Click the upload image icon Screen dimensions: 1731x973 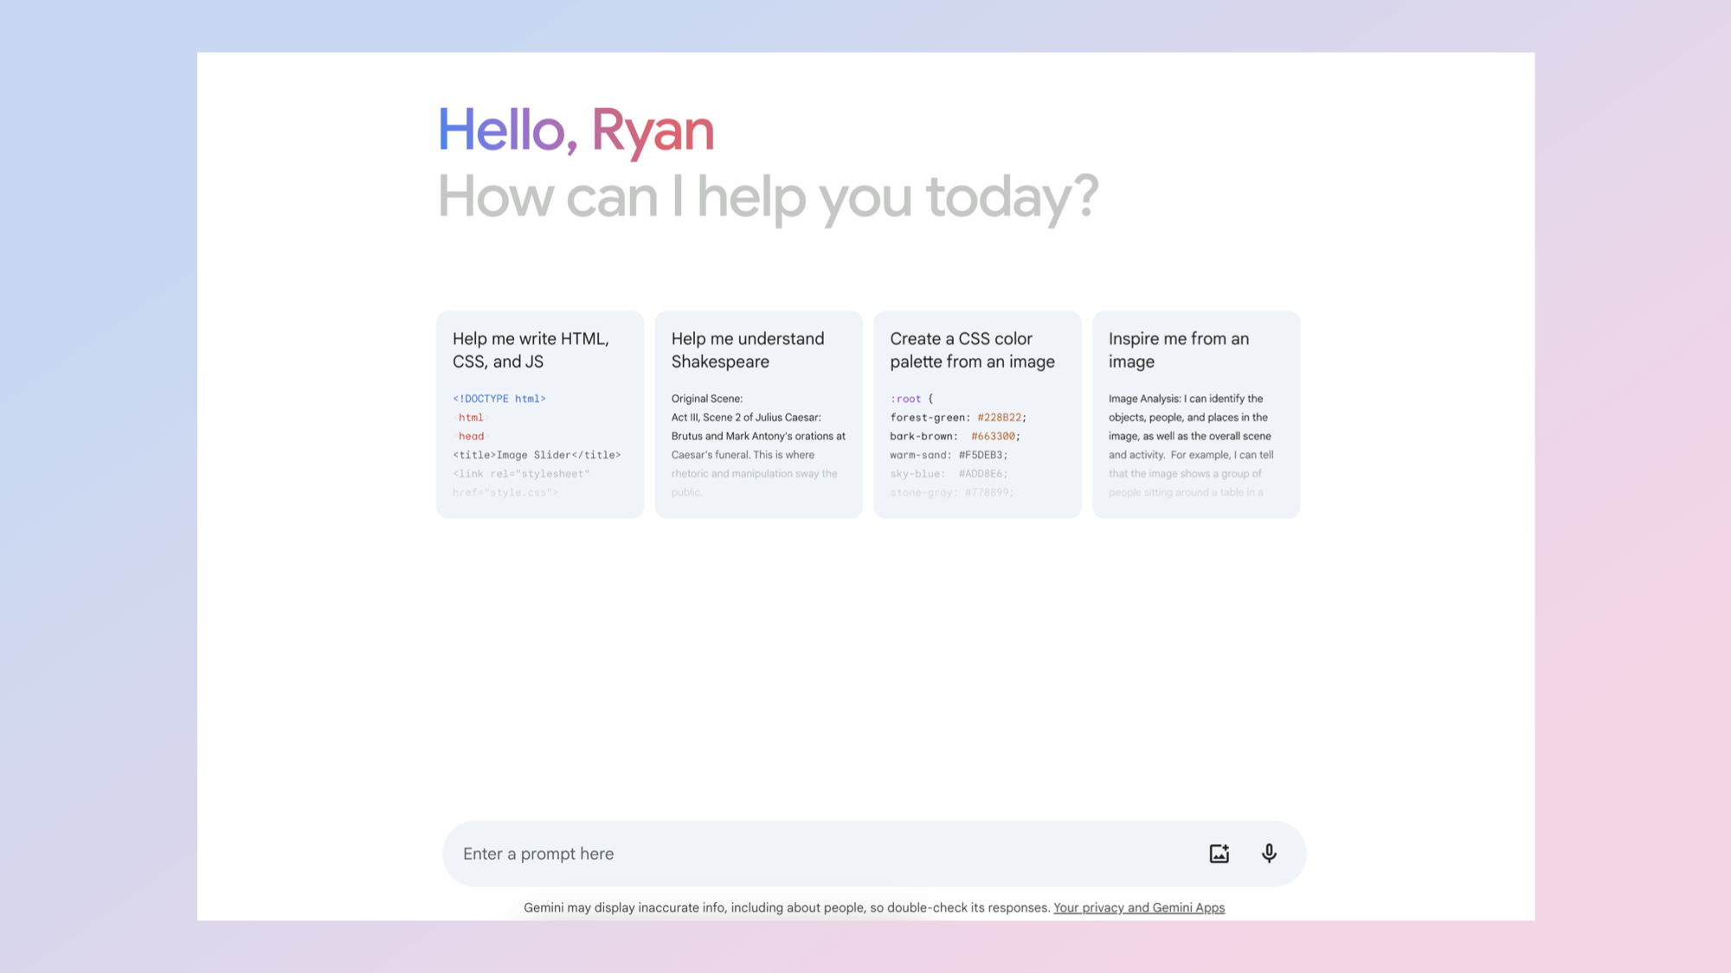click(x=1219, y=854)
